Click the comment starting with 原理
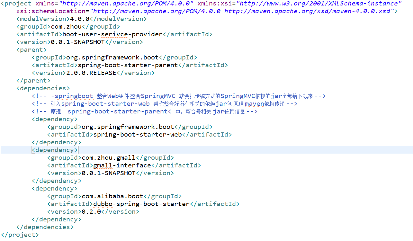 click(x=145, y=112)
